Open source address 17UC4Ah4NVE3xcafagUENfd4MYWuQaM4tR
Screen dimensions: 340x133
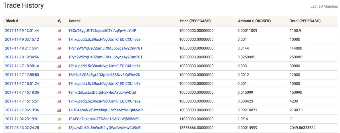point(106,110)
